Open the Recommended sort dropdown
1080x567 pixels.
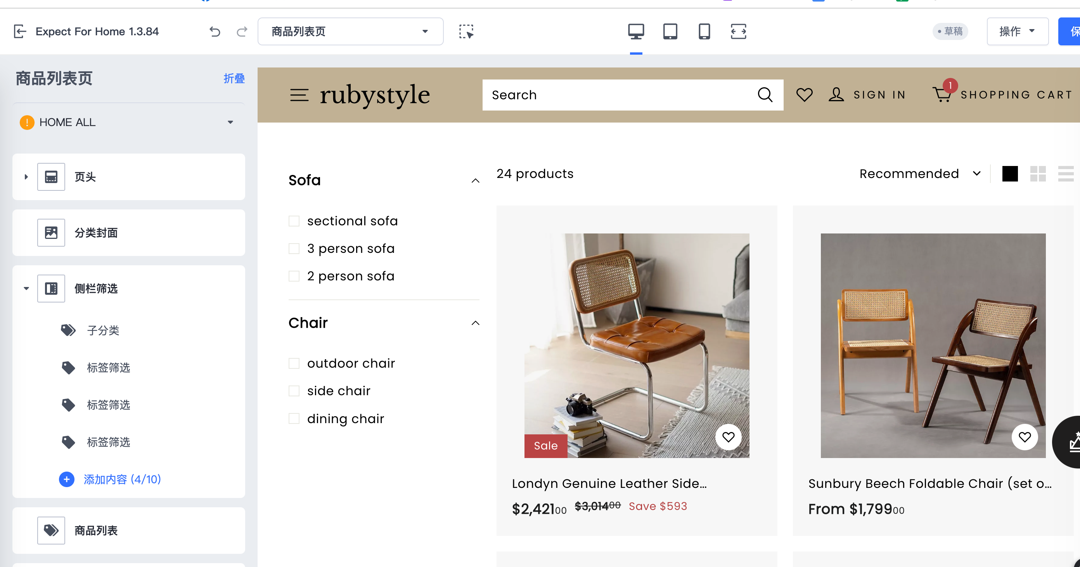pos(919,173)
